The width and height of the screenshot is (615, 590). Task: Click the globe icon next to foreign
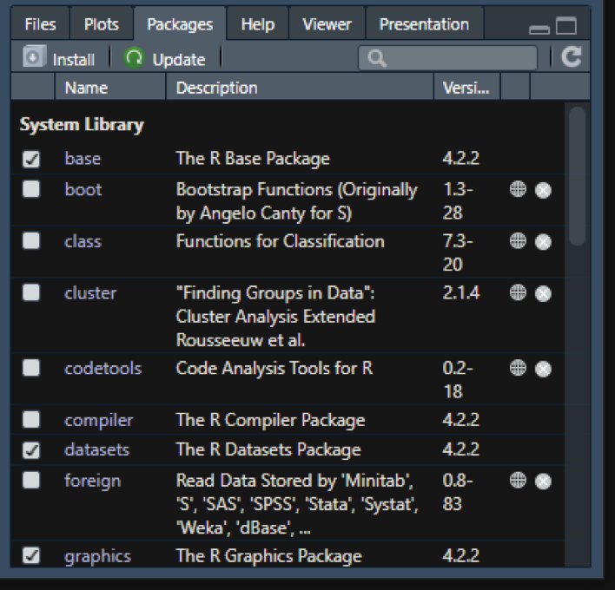518,481
